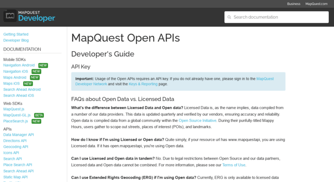
Task: Click the search magnifier icon
Action: coord(230,17)
